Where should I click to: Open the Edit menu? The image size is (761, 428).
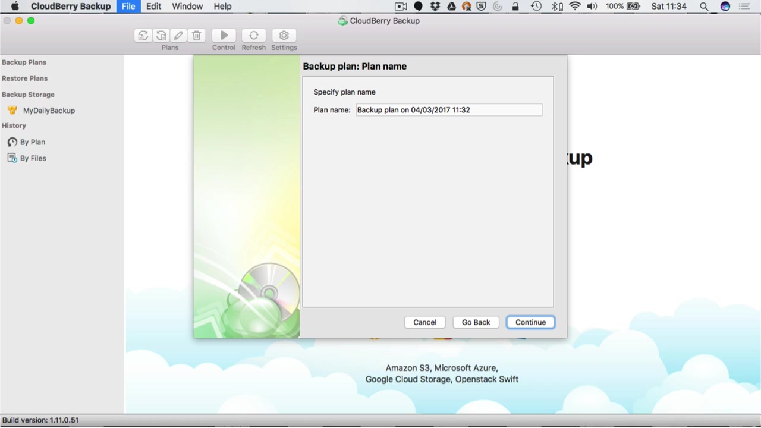[x=153, y=7]
